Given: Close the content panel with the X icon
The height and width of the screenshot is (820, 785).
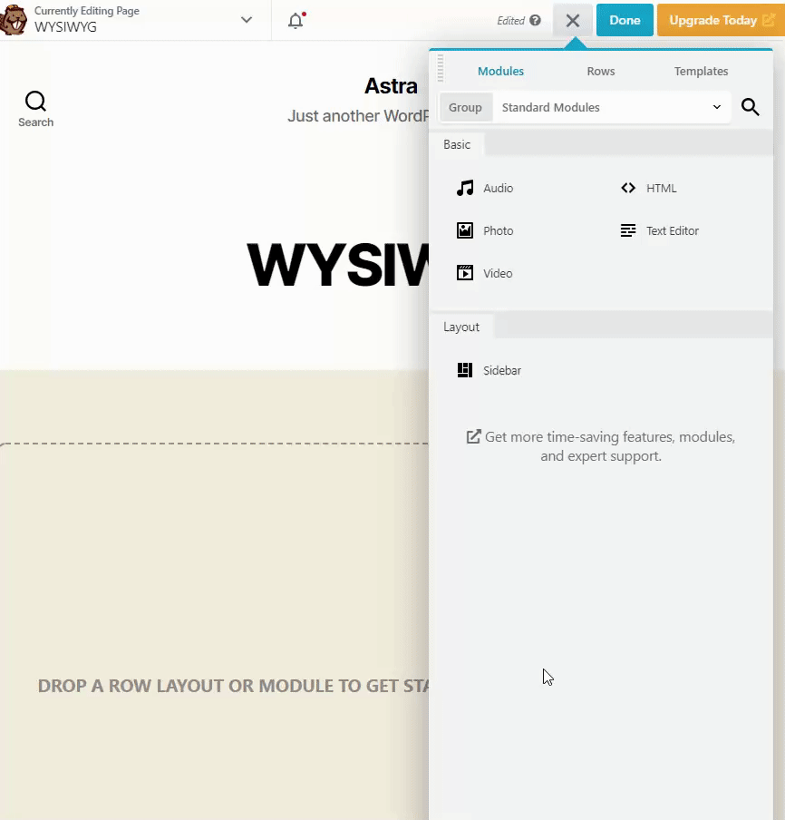Looking at the screenshot, I should (573, 20).
